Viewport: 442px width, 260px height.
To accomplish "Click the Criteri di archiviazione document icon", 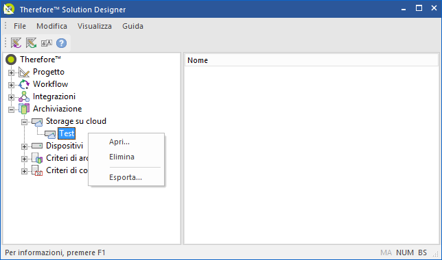I will pyautogui.click(x=37, y=158).
